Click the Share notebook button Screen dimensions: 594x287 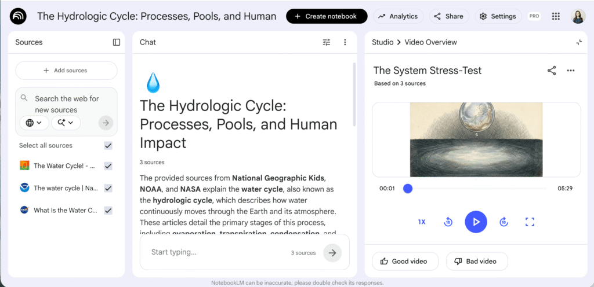[449, 16]
